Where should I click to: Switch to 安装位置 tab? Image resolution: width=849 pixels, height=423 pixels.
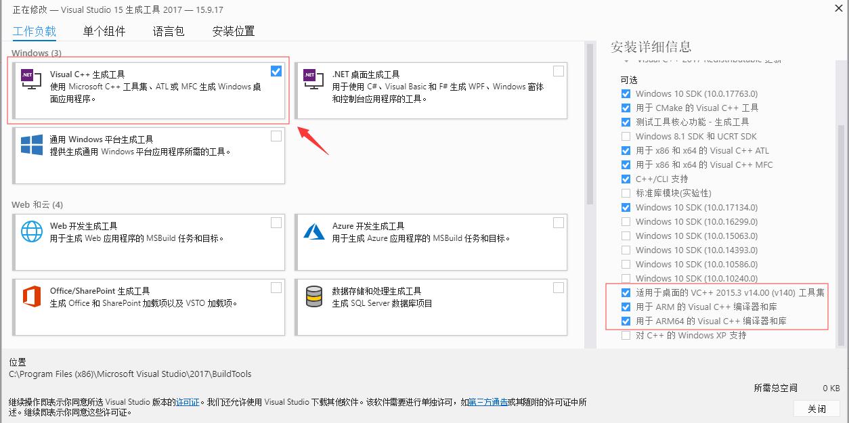[x=234, y=31]
